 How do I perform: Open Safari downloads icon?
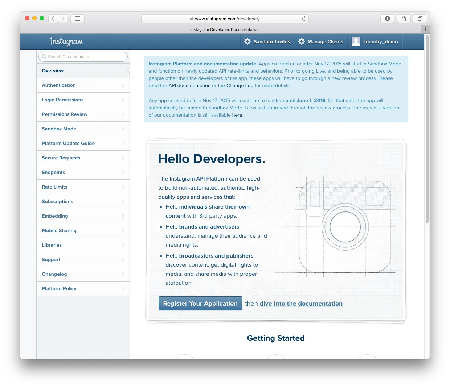(388, 19)
